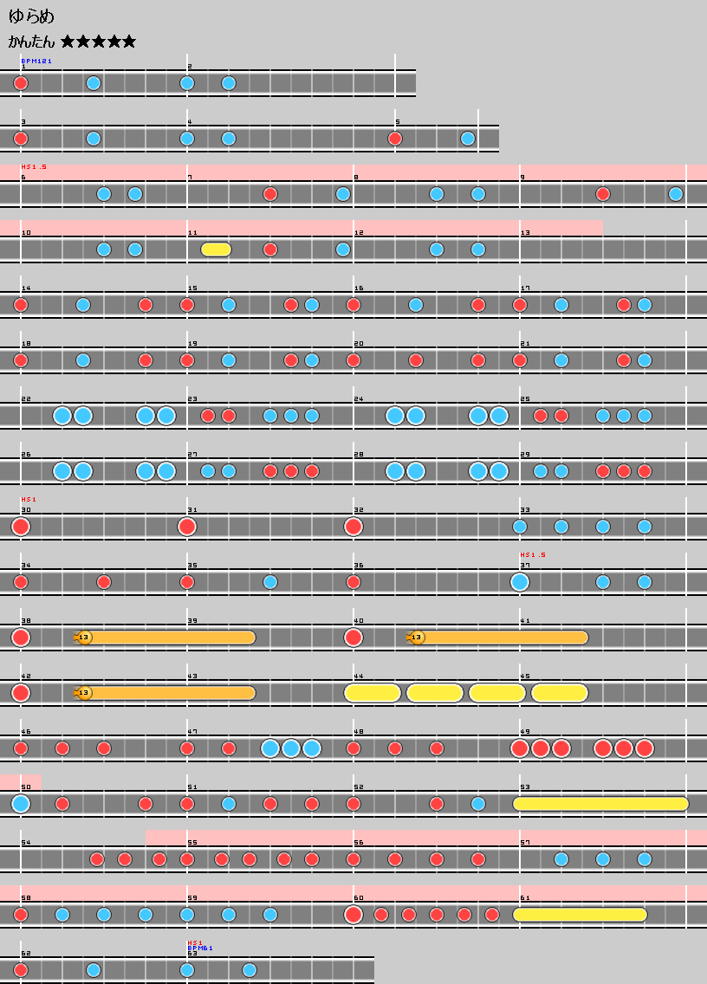The height and width of the screenshot is (984, 707).
Task: Click the long yellow drumroll at measure 53
Action: pos(600,804)
